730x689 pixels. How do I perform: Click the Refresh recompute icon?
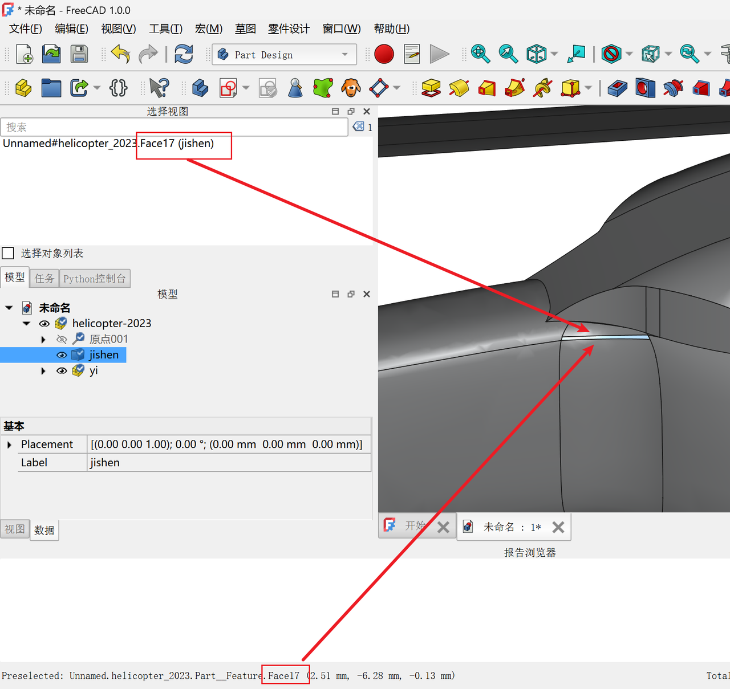[184, 54]
